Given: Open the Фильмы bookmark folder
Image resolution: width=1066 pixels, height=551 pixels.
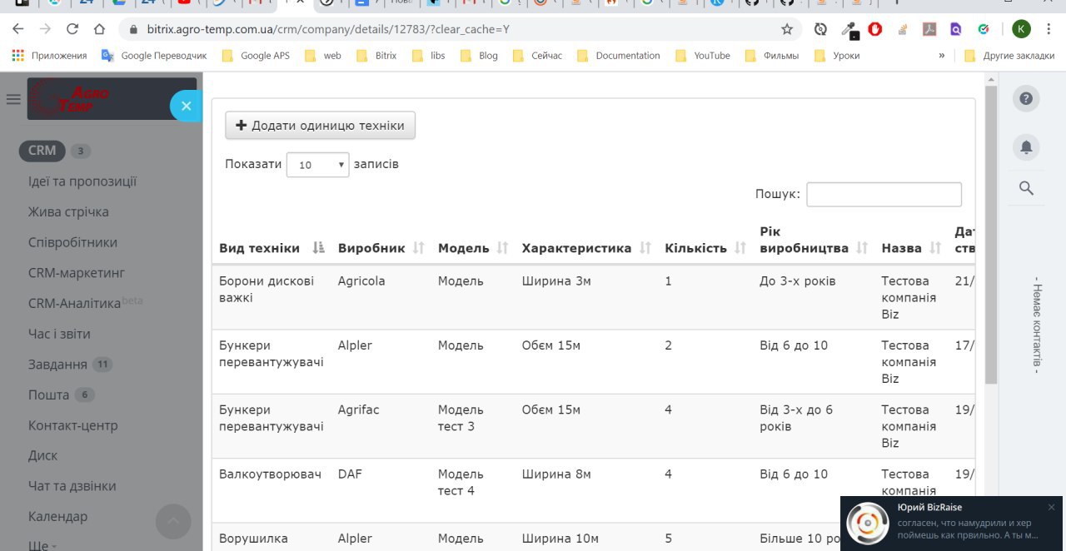Looking at the screenshot, I should pyautogui.click(x=771, y=56).
